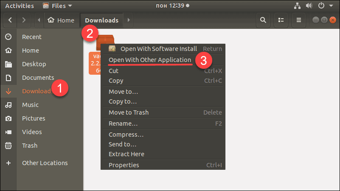The height and width of the screenshot is (191, 340).
Task: Click the Home path bar button
Action: pos(61,20)
